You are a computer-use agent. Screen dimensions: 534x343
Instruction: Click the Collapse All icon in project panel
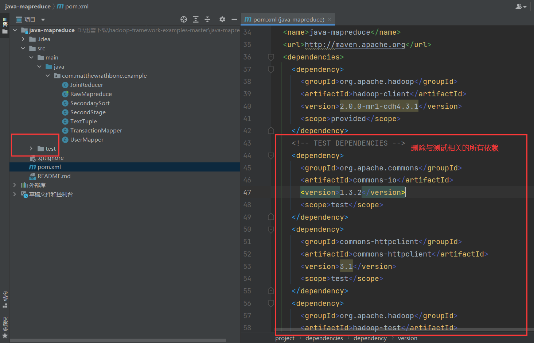click(207, 19)
